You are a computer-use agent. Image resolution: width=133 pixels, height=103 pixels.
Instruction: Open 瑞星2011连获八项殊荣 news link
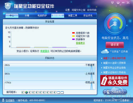[x=114, y=63]
